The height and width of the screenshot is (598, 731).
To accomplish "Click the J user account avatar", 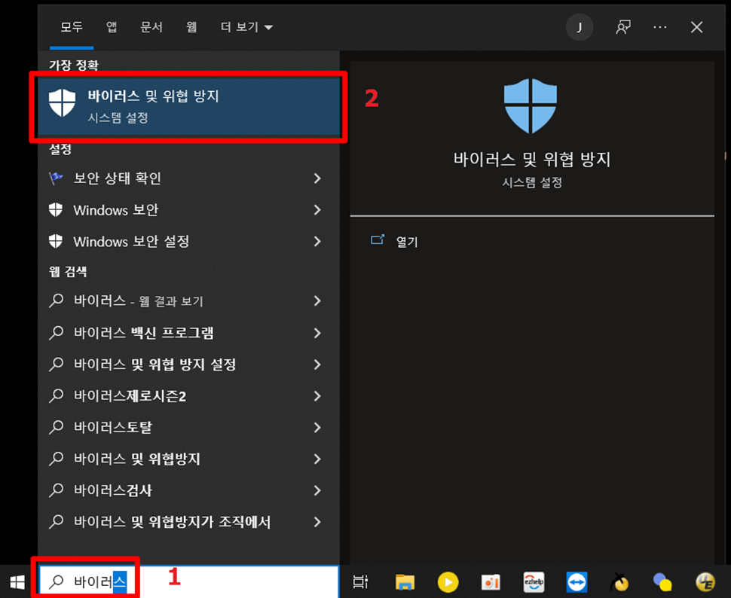I will pos(580,27).
